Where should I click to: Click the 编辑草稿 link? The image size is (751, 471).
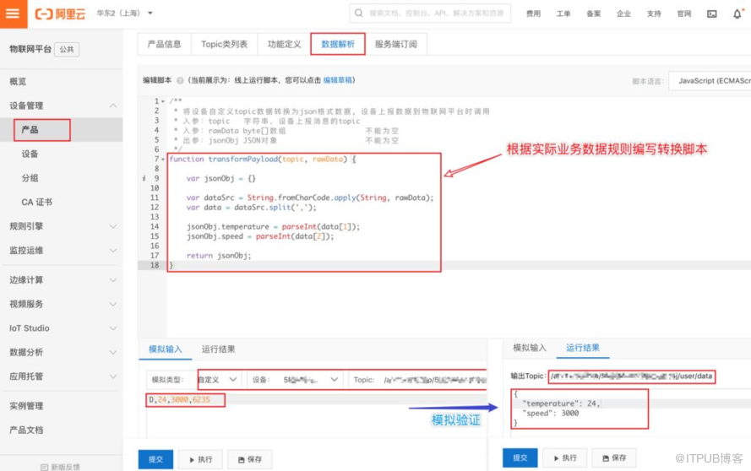[338, 80]
